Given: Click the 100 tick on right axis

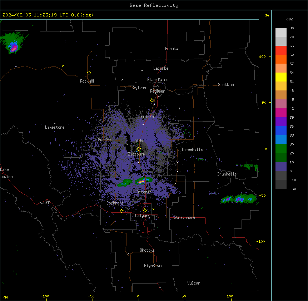Looking at the screenshot, I should (262, 56).
